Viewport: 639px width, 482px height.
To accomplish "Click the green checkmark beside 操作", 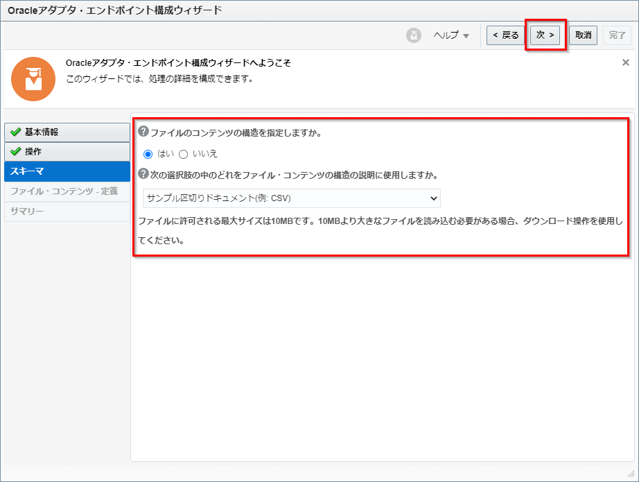I will click(16, 152).
